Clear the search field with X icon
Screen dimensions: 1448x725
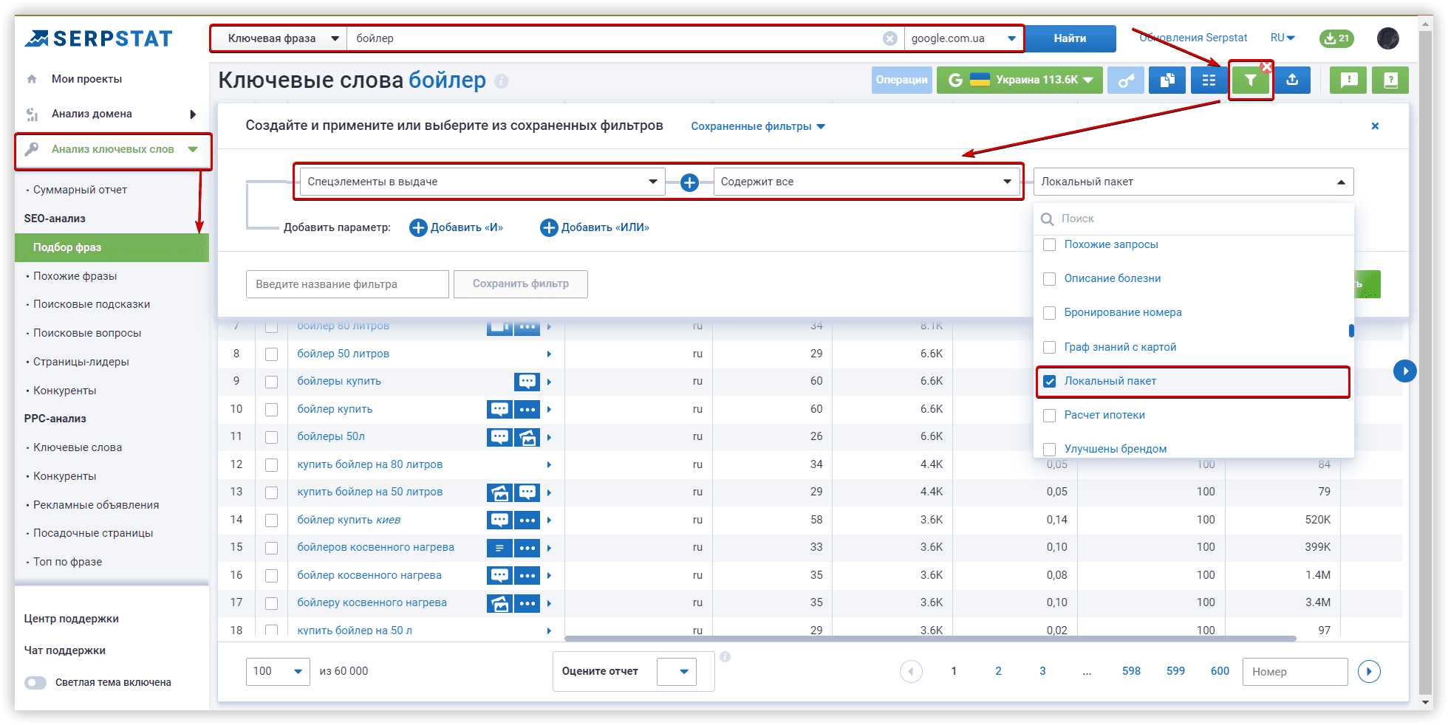point(890,38)
